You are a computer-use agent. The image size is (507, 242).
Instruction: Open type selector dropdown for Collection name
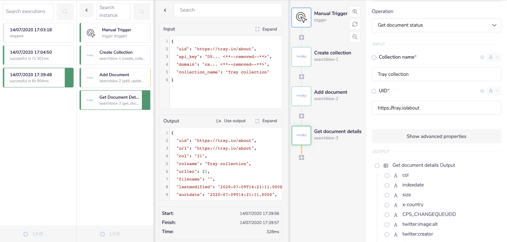pyautogui.click(x=493, y=57)
